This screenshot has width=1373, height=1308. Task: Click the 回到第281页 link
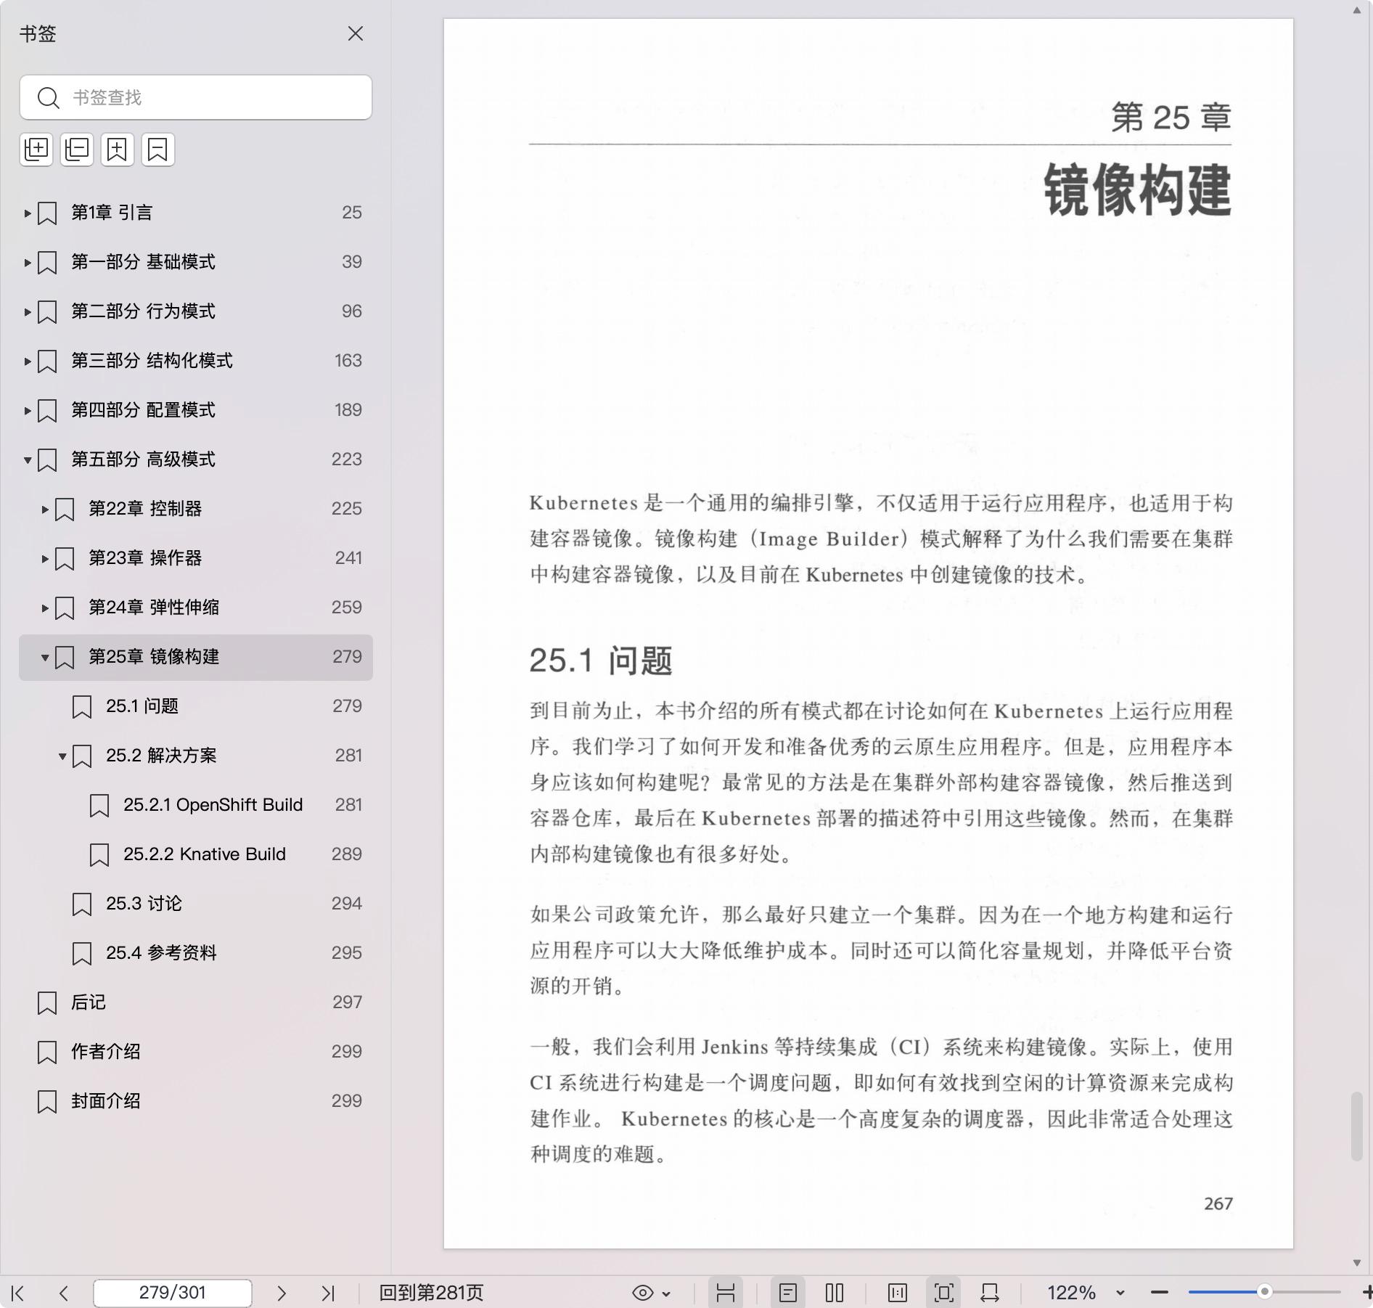click(x=431, y=1293)
